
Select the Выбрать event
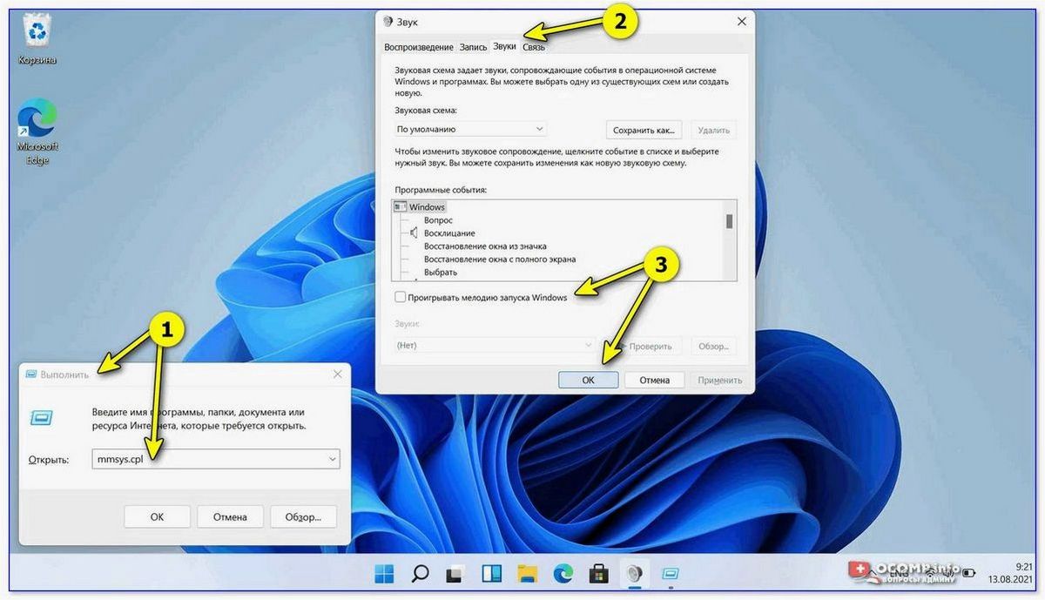coord(441,273)
